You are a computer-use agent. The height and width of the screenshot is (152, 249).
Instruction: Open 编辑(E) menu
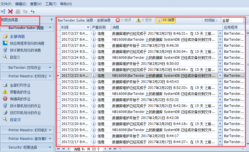pos(21,4)
